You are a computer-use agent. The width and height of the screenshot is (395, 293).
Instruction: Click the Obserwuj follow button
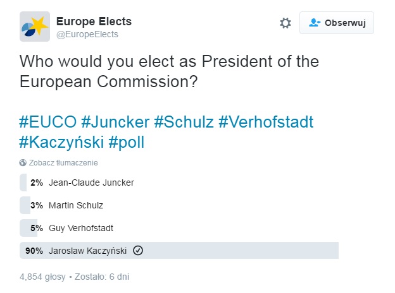point(337,23)
